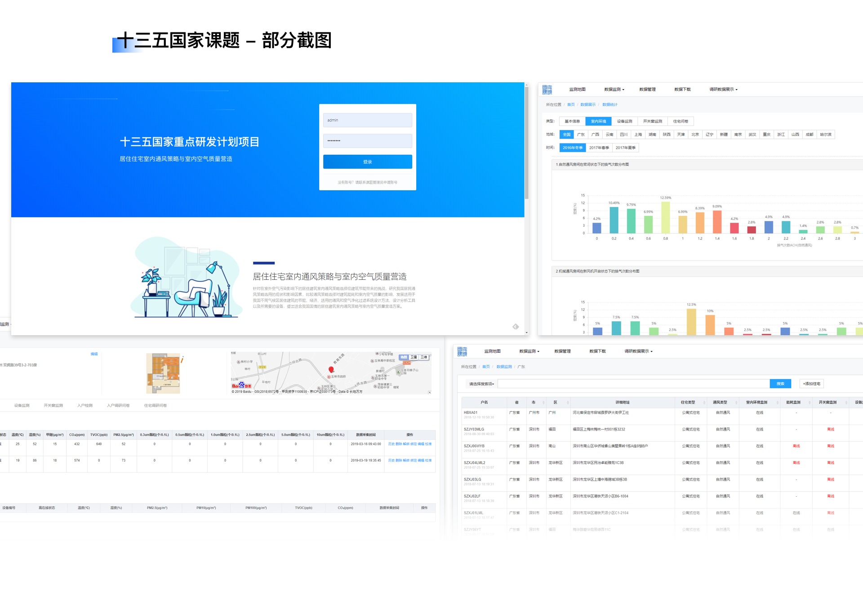Image resolution: width=863 pixels, height=597 pixels.
Task: Open the 入户检测 tab in detail window
Action: 85,405
